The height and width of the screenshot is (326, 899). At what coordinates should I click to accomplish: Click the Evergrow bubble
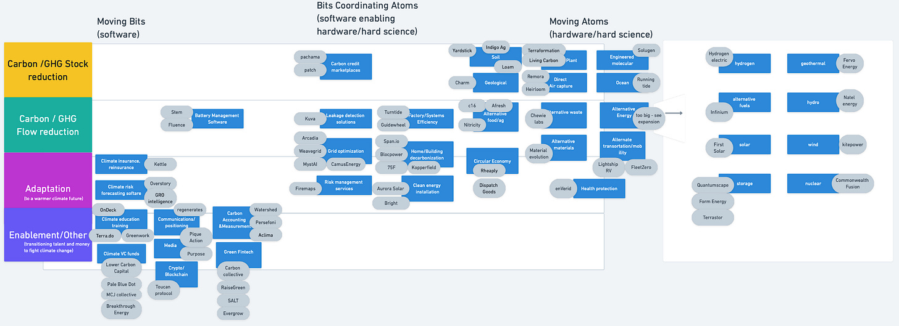point(234,313)
